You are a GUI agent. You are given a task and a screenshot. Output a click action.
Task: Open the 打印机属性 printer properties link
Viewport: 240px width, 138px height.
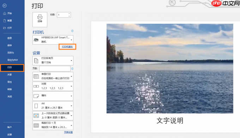(67, 47)
